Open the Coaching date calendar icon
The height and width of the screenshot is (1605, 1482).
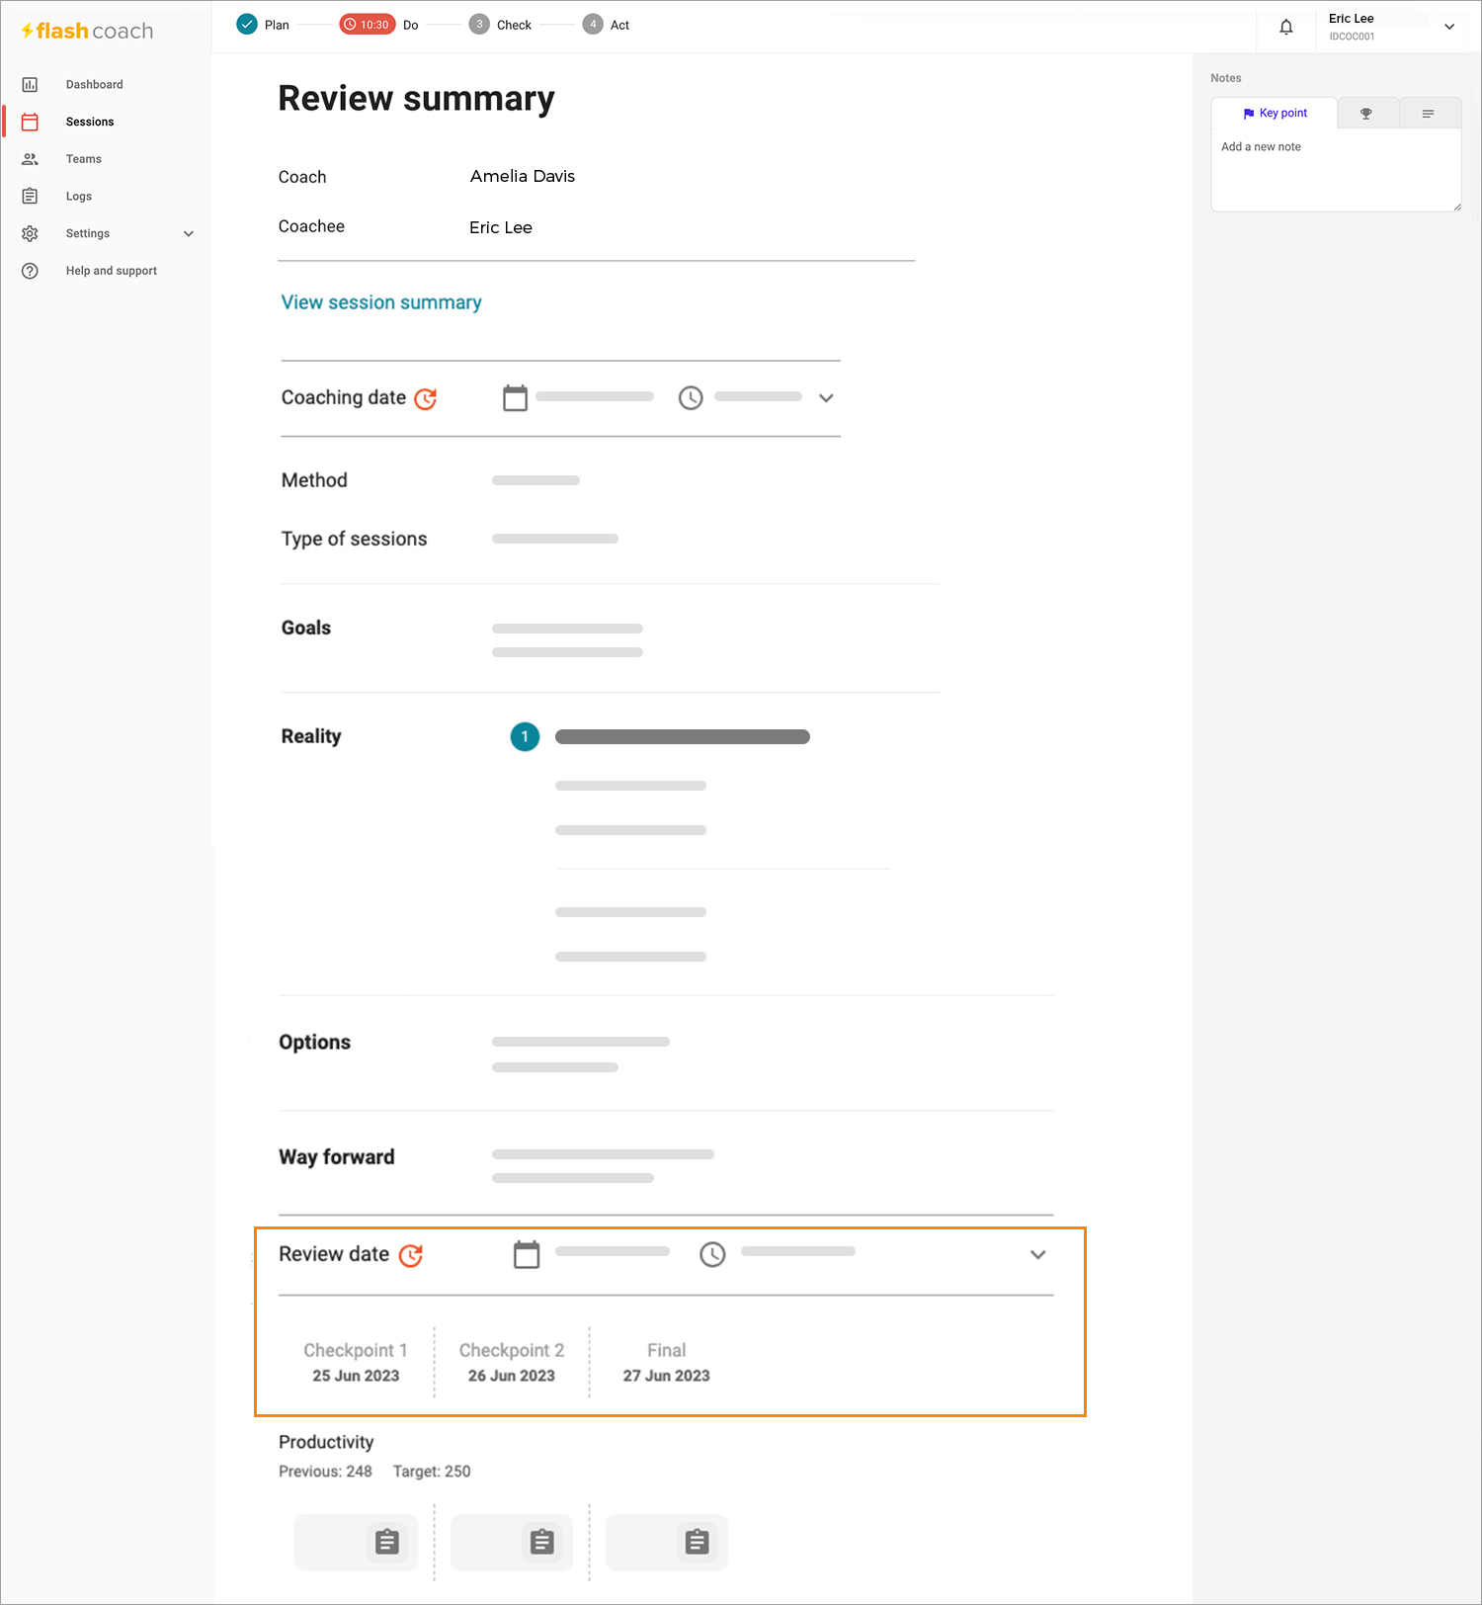tap(515, 398)
